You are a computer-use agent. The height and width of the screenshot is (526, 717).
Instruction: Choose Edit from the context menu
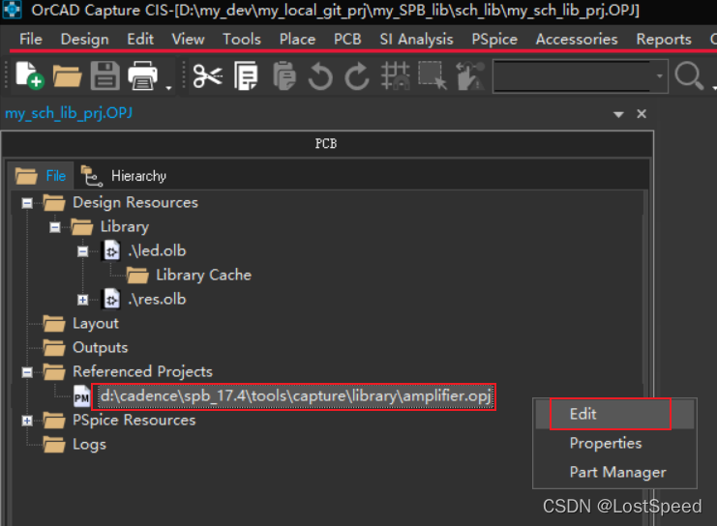pyautogui.click(x=583, y=414)
